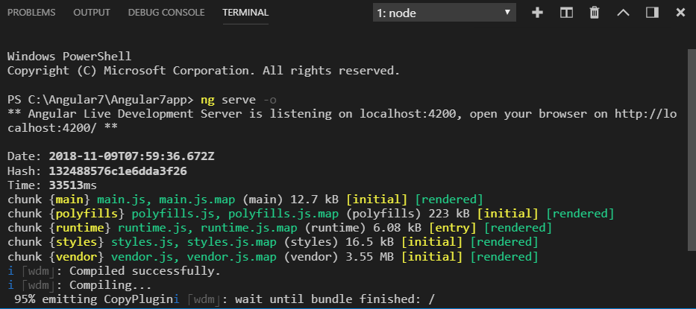
Task: Click the hash value 132488576c1e6dda3f26
Action: (118, 171)
